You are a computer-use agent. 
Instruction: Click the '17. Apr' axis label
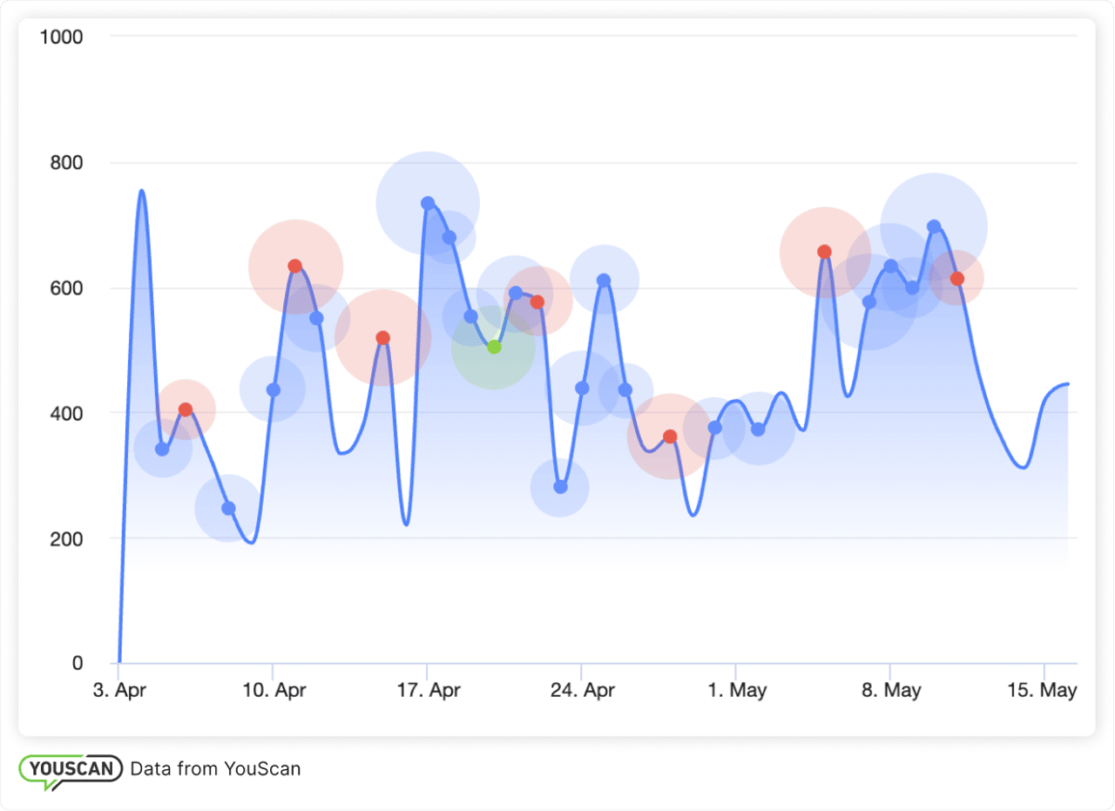click(428, 691)
